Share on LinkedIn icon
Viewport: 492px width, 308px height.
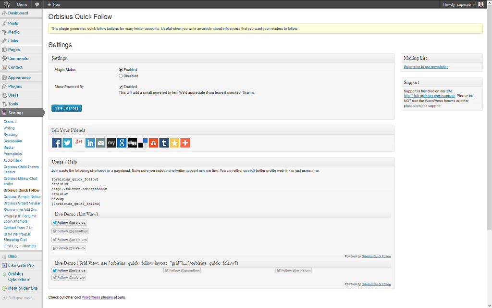coord(90,143)
